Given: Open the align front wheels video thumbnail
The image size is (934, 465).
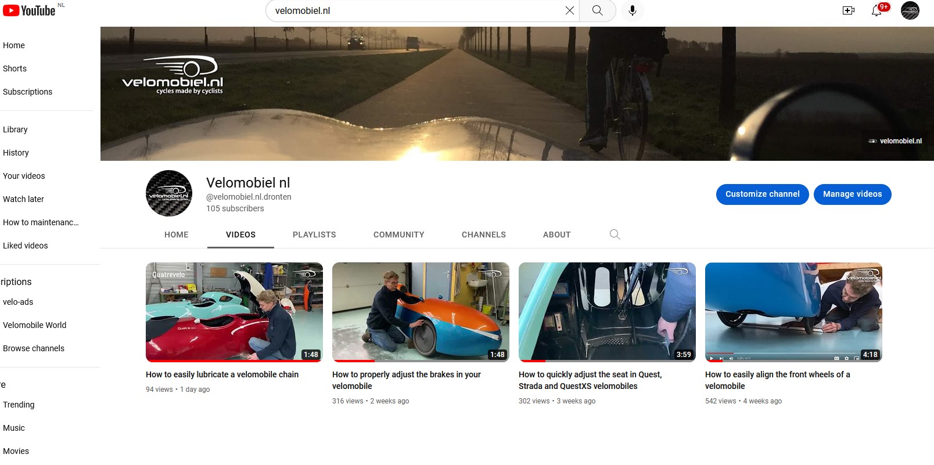Looking at the screenshot, I should click(x=793, y=312).
